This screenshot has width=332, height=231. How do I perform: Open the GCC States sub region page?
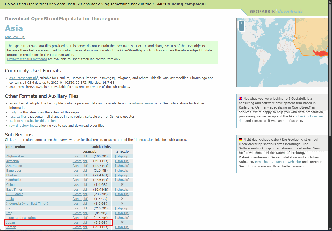coord(15,194)
